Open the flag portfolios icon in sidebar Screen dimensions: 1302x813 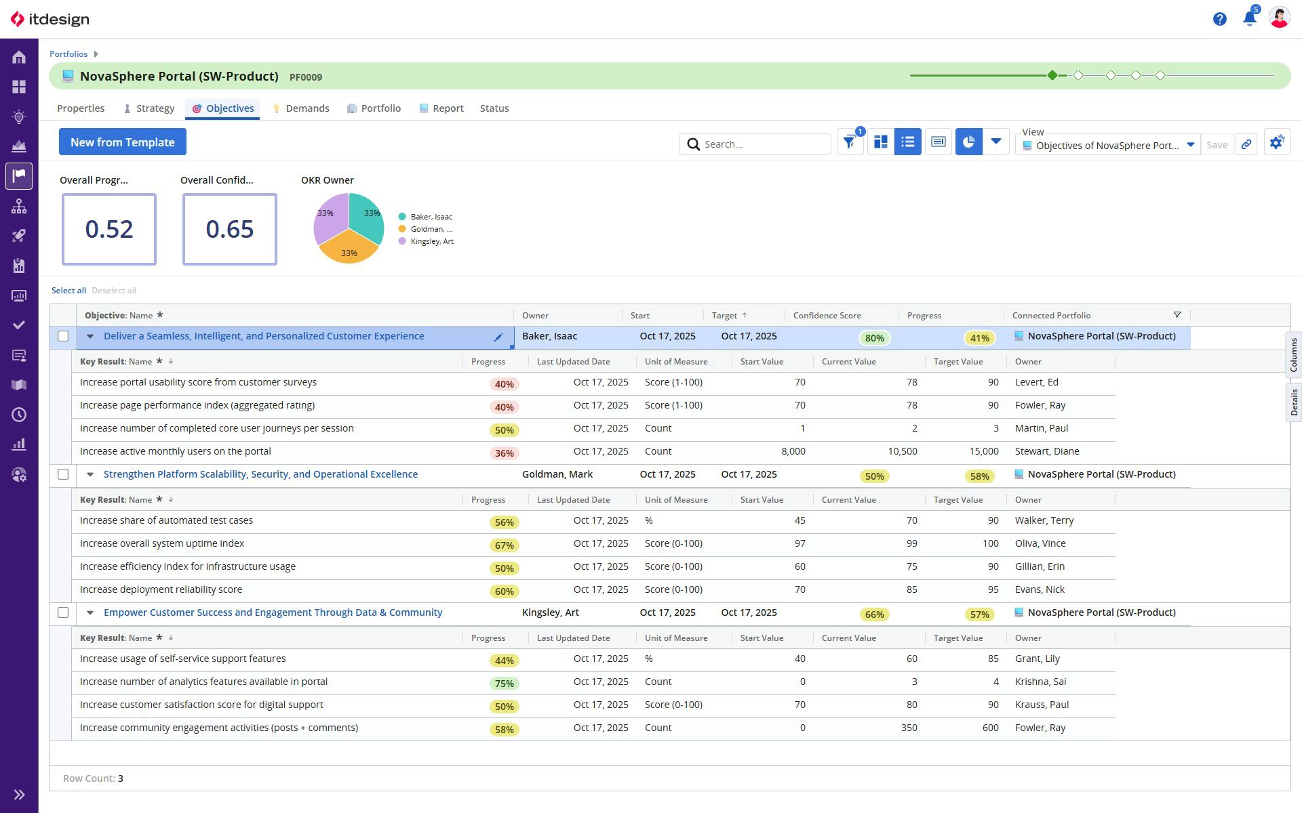19,176
